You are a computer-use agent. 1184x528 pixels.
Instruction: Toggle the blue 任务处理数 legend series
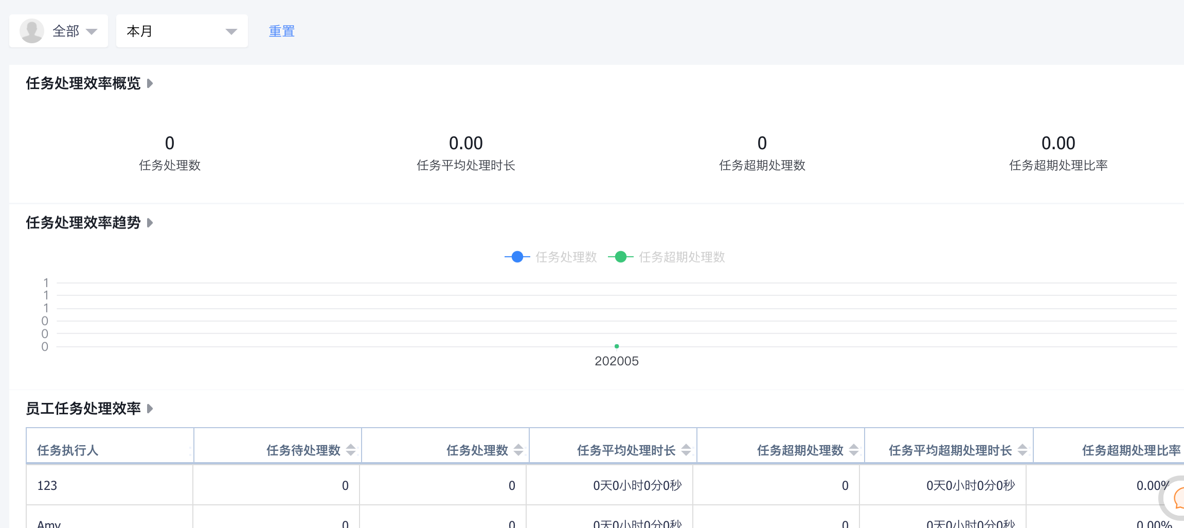click(551, 257)
